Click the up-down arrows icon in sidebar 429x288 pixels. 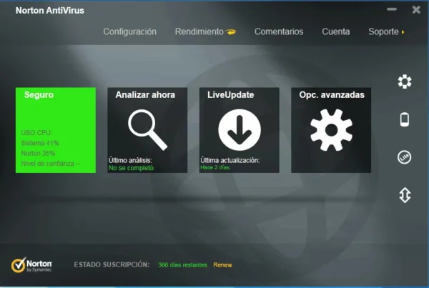point(405,195)
